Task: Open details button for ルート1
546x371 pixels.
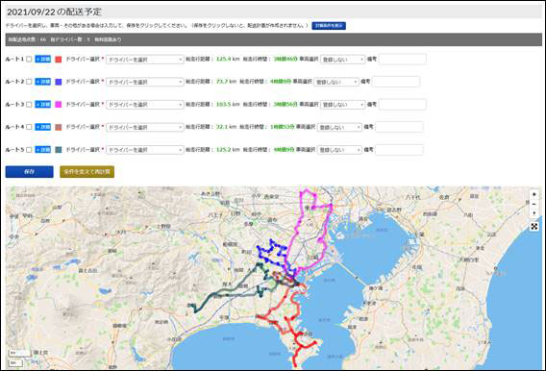Action: 43,60
